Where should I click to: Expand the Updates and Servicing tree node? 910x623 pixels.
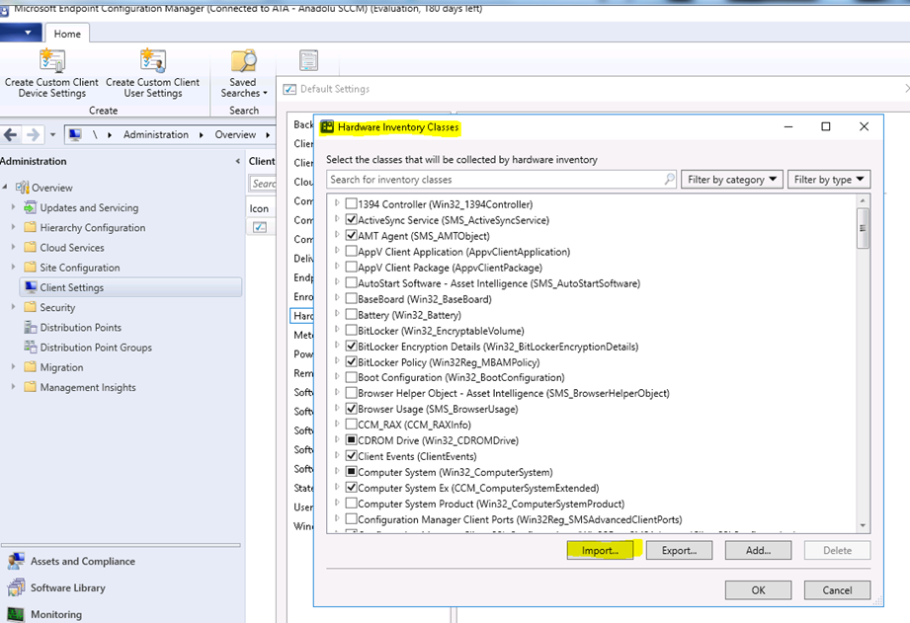(14, 207)
